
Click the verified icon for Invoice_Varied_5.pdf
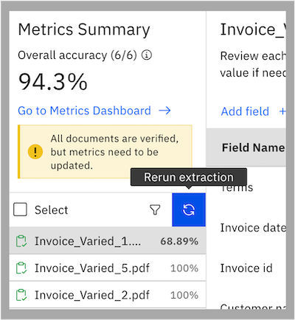coord(21,268)
